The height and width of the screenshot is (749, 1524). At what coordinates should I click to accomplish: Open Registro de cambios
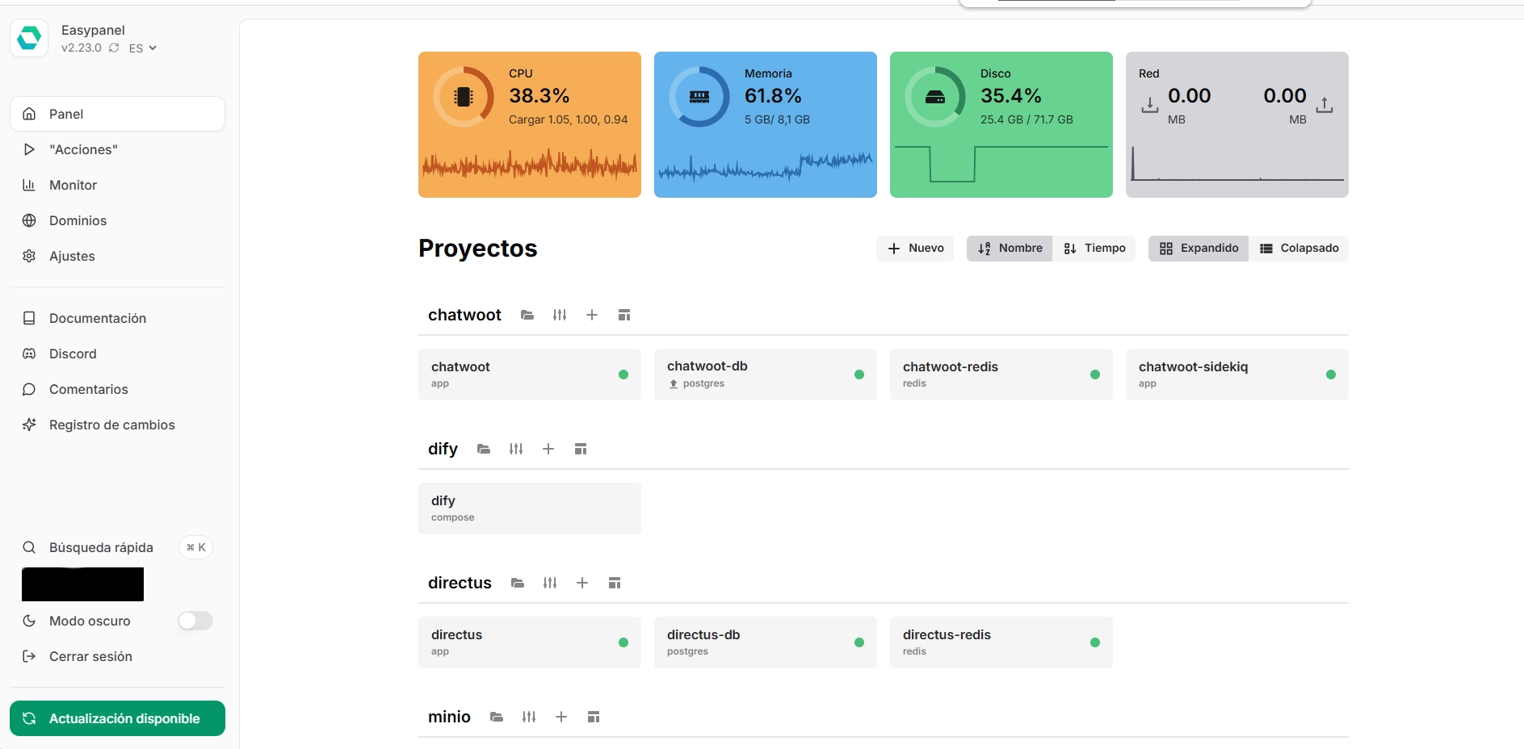point(117,425)
